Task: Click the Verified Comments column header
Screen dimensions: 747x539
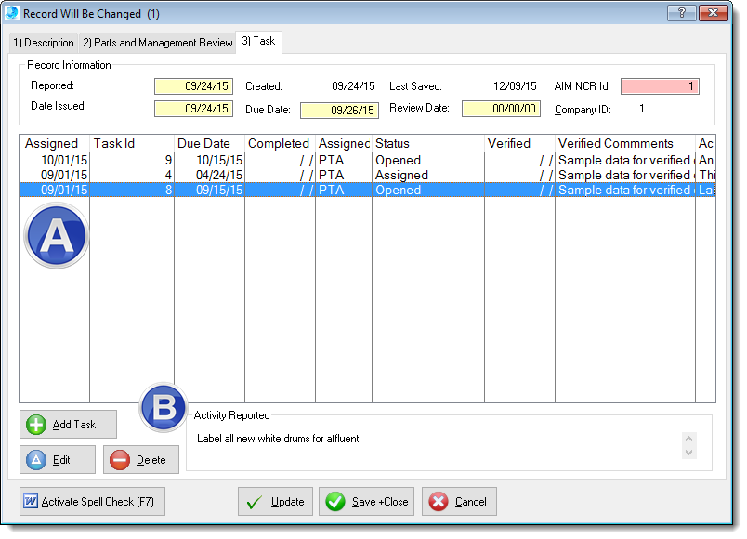Action: [615, 143]
